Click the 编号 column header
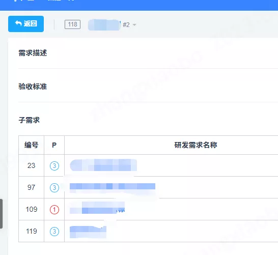This screenshot has width=278, height=255. click(x=32, y=145)
